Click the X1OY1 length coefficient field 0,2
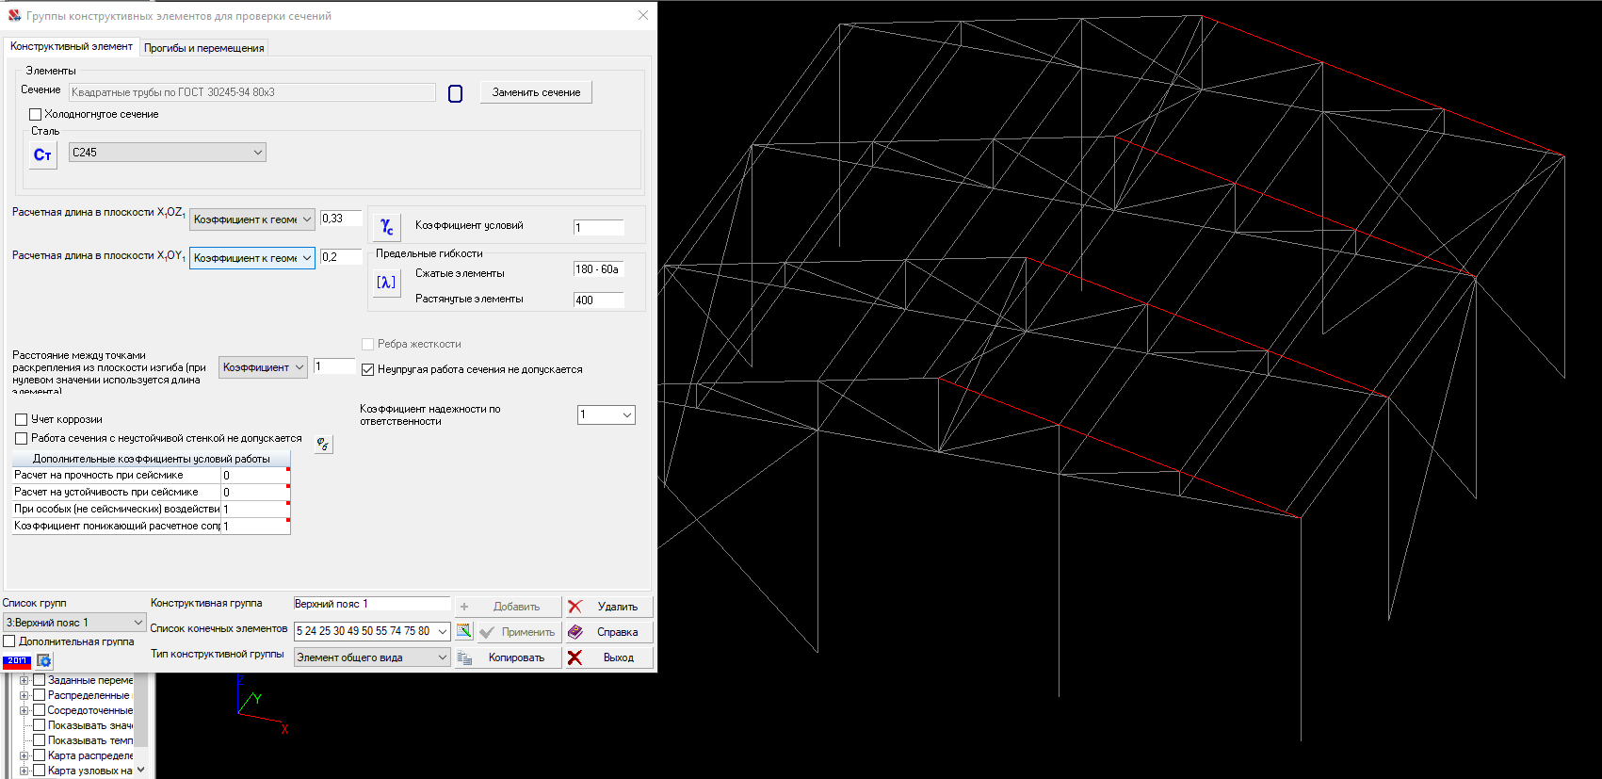The image size is (1602, 779). coord(341,257)
